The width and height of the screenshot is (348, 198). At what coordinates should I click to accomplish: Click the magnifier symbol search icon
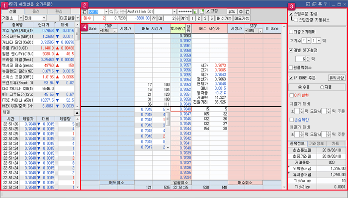111,11
